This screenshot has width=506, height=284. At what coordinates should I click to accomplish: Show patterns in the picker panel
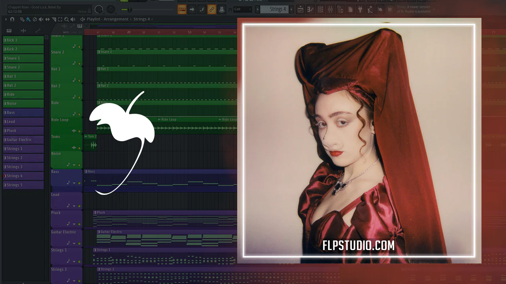point(9,30)
